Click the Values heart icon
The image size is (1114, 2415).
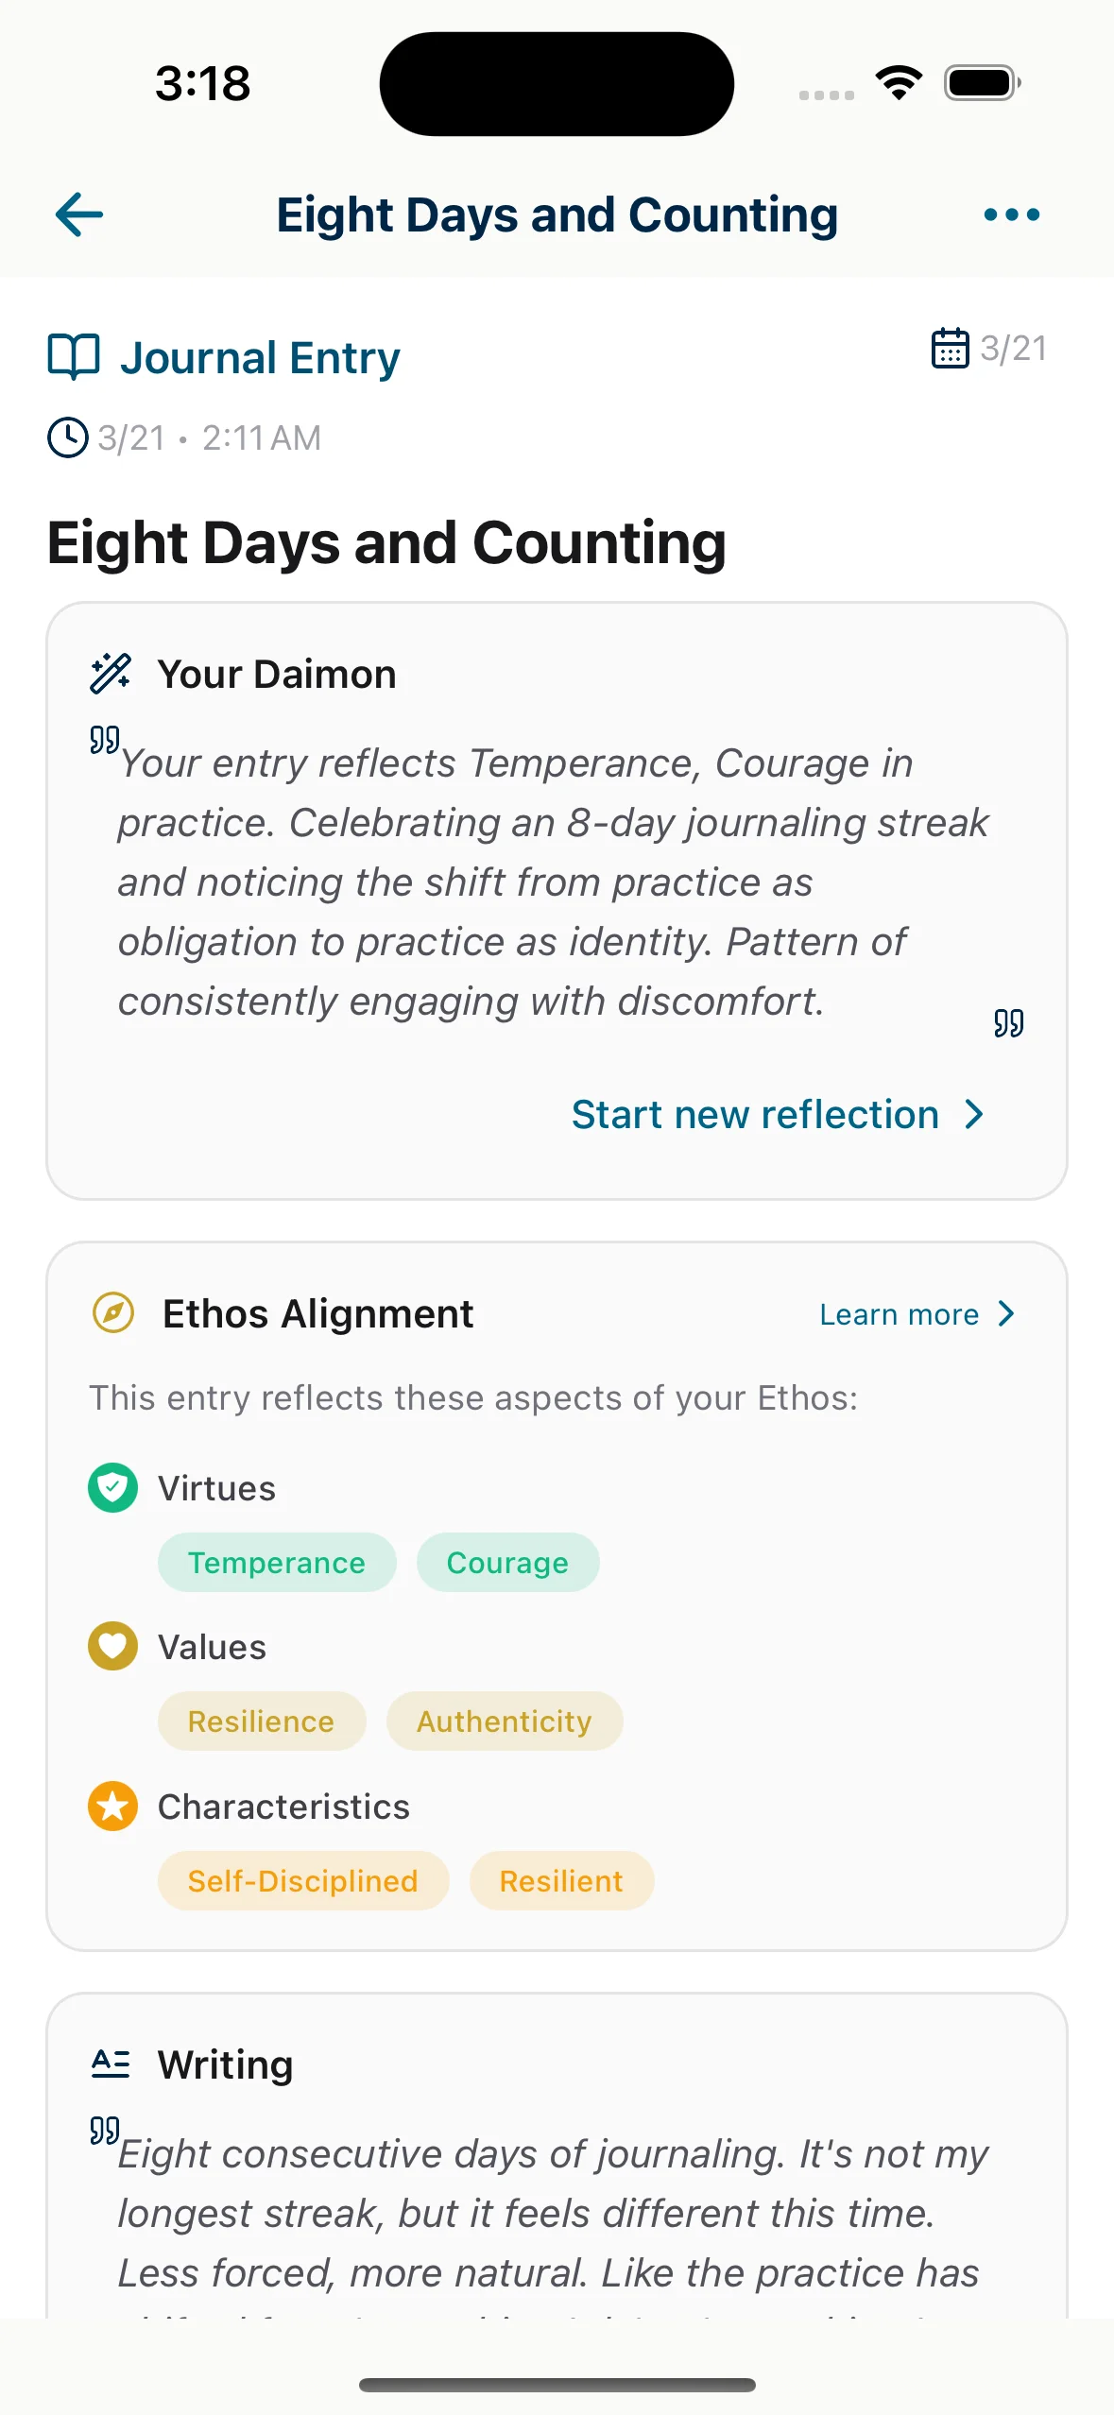(111, 1645)
